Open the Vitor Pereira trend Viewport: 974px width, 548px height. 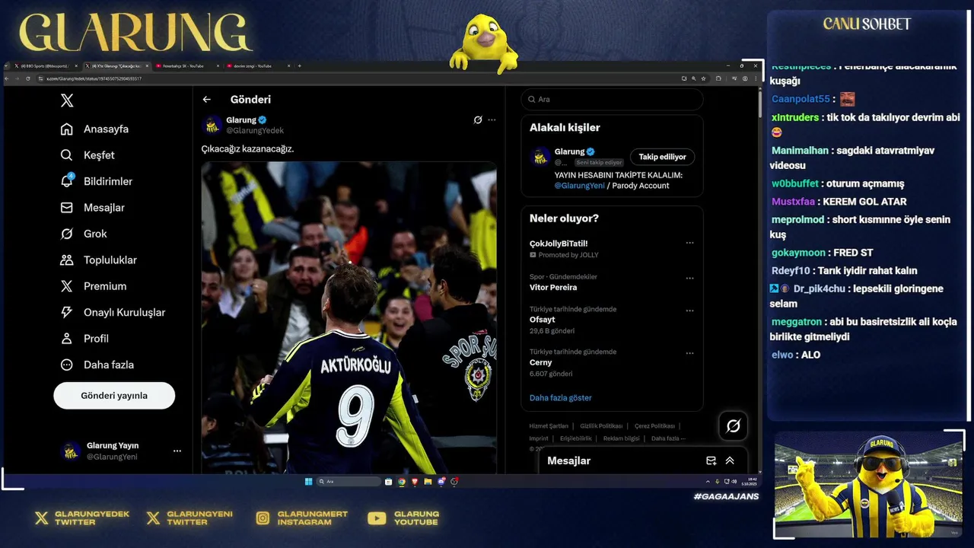click(x=553, y=288)
